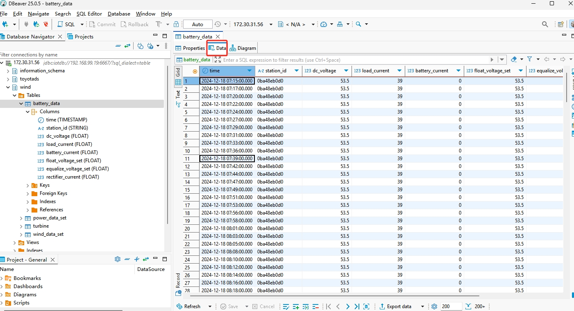The image size is (574, 311).
Task: Open the dc_voltage column filter dropdown
Action: coord(347,71)
